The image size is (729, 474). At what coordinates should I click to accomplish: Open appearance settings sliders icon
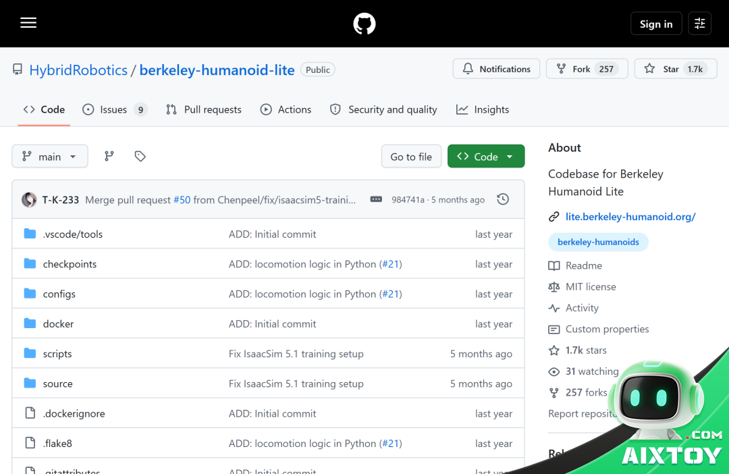[x=700, y=23]
